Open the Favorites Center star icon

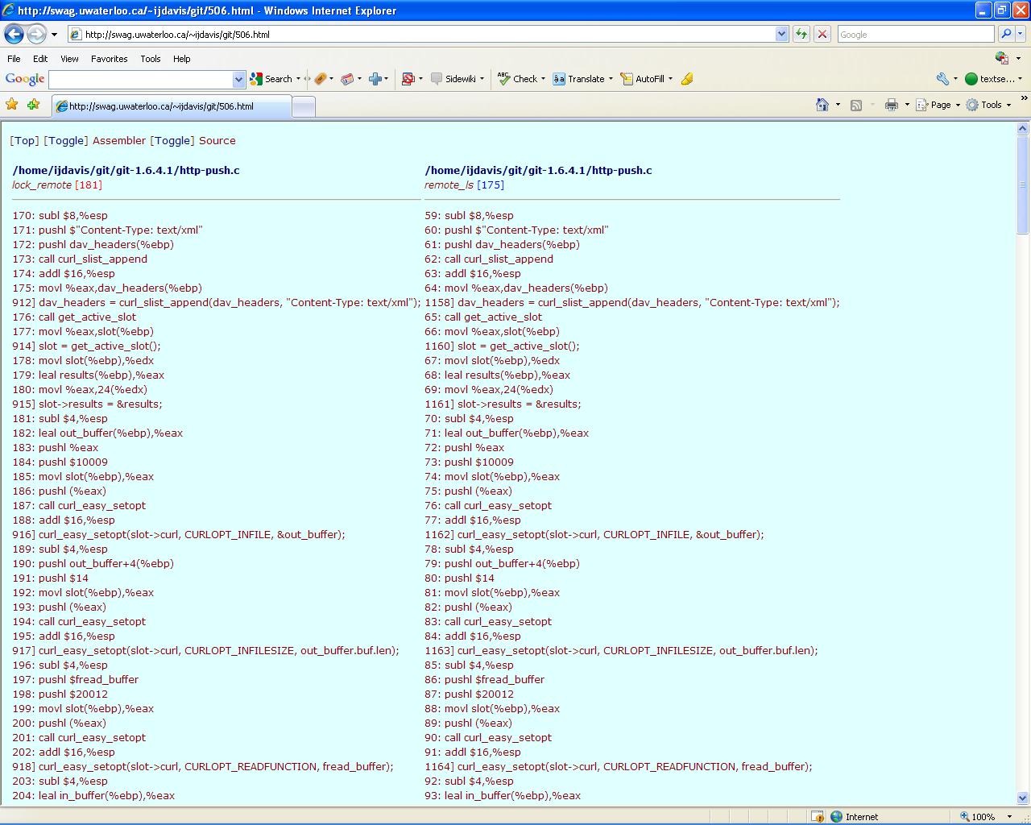pos(11,105)
